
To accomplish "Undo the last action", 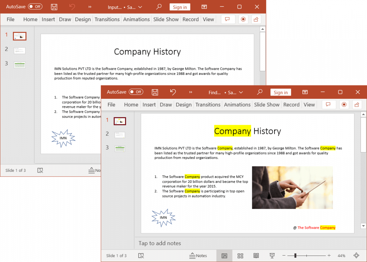I will 173,92.
